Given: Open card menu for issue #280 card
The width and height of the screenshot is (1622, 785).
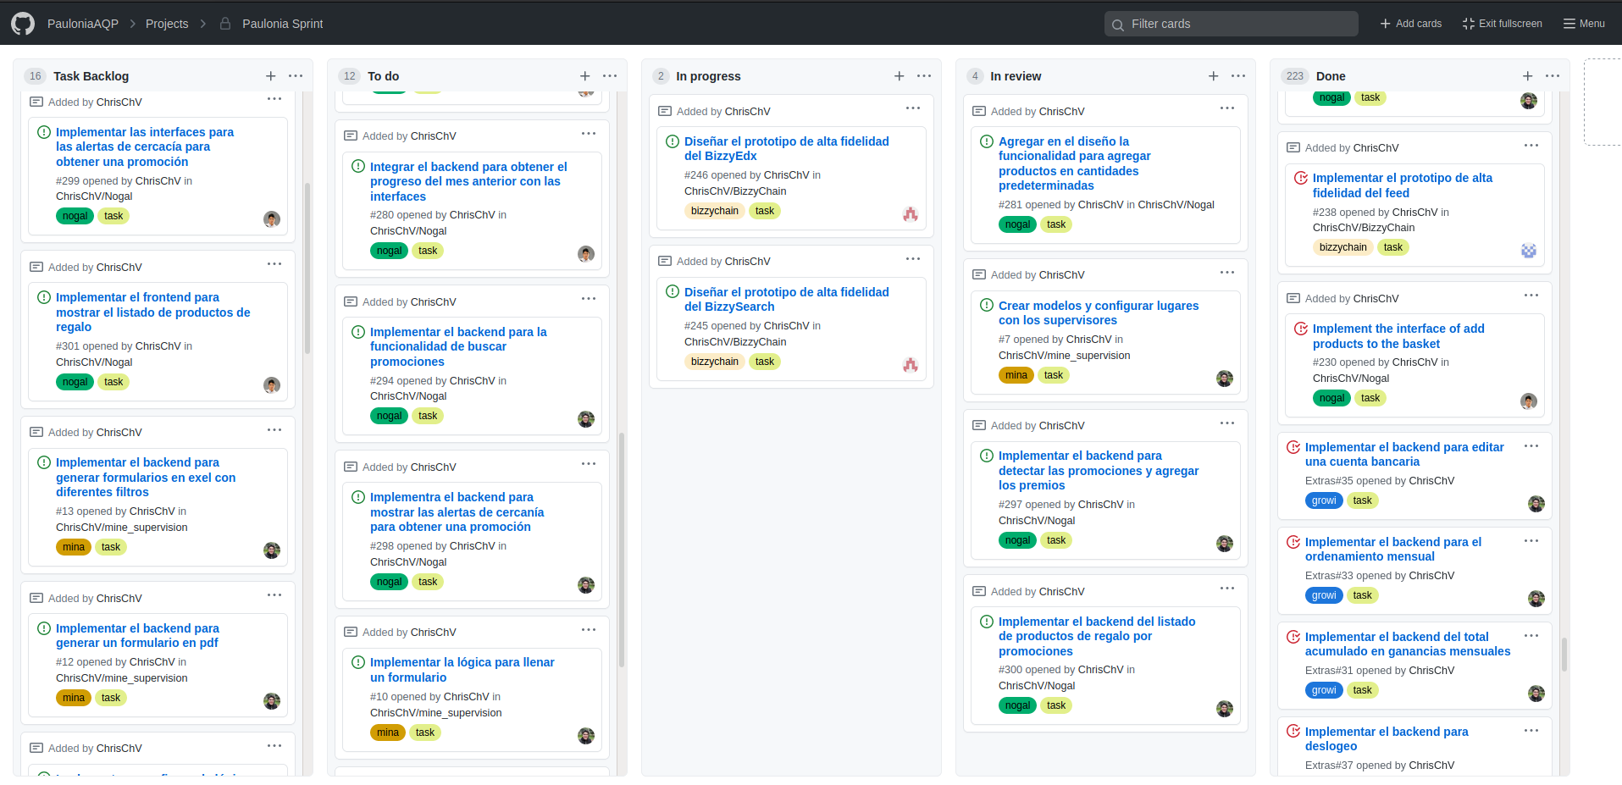Looking at the screenshot, I should pos(589,134).
